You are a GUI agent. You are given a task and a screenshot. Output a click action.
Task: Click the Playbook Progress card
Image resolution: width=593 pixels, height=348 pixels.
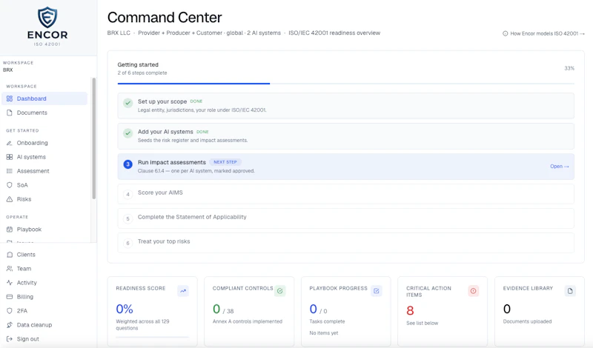tap(345, 311)
